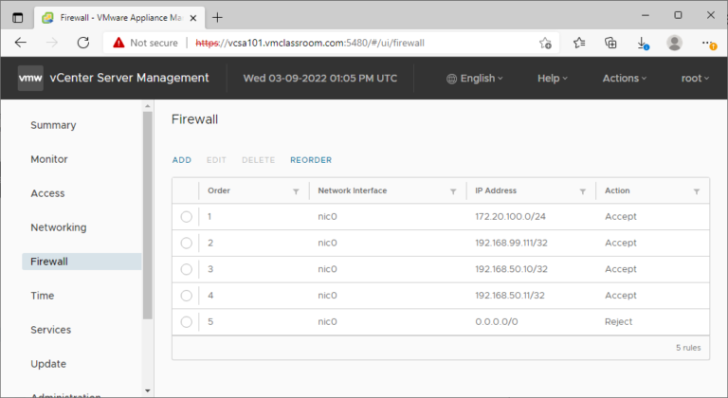Open the Actions dropdown menu
Screen dimensions: 728x398
[625, 79]
